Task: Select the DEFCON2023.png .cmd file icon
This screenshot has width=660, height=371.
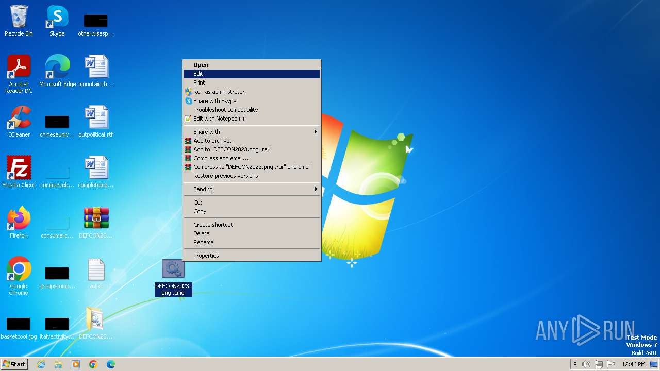Action: coord(173,277)
